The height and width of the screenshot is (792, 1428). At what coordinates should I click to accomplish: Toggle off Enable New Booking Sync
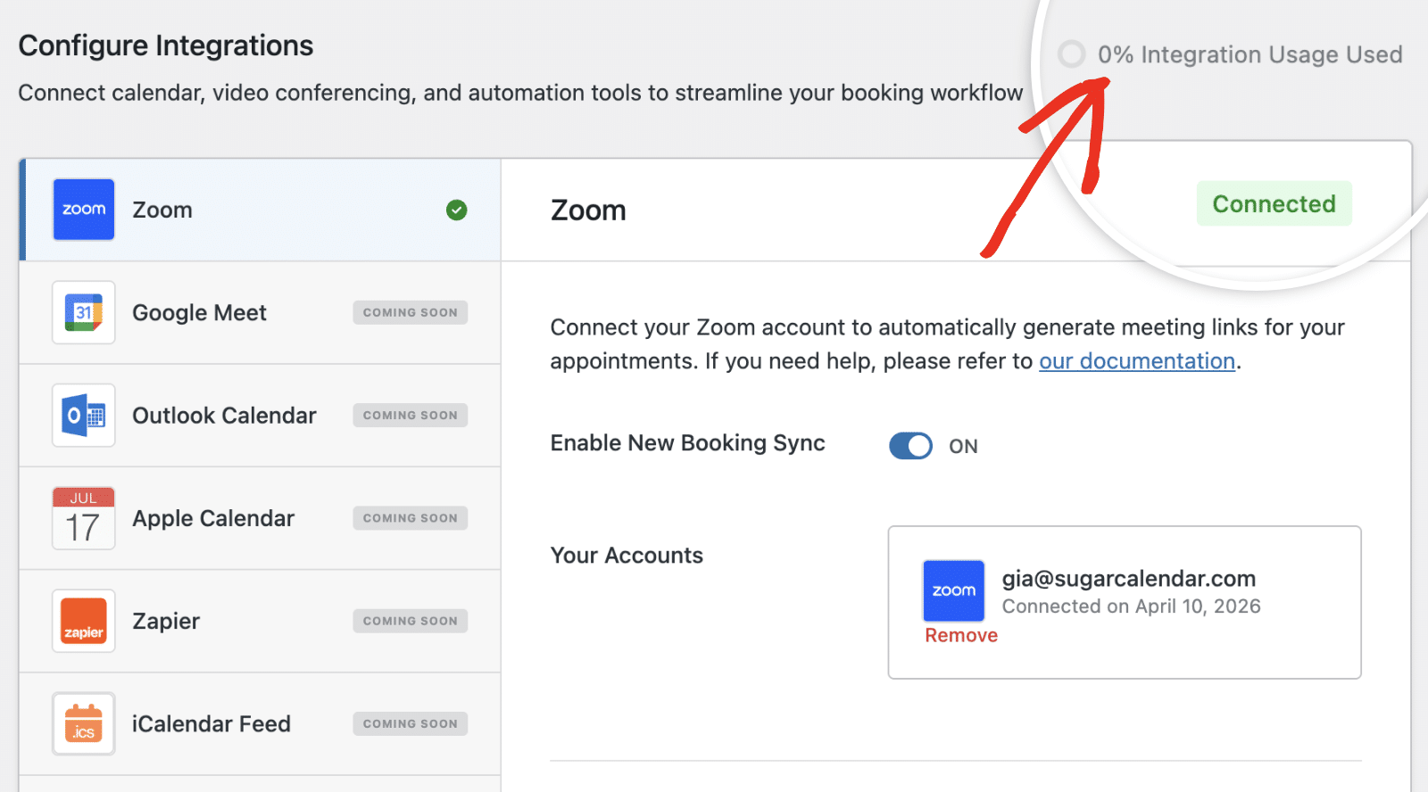(910, 445)
